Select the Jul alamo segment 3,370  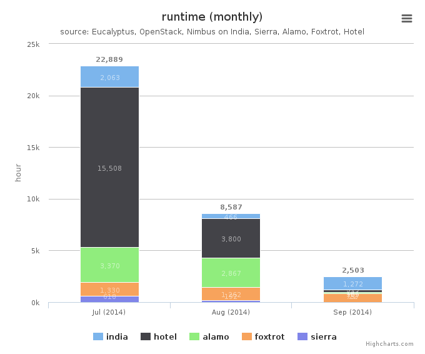tap(109, 265)
